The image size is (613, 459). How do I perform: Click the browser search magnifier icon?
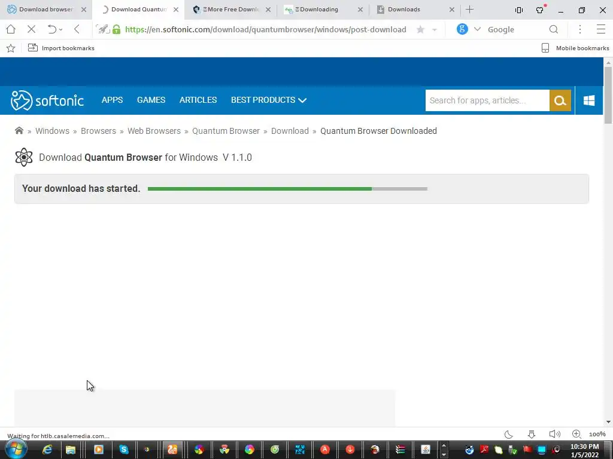pyautogui.click(x=554, y=29)
